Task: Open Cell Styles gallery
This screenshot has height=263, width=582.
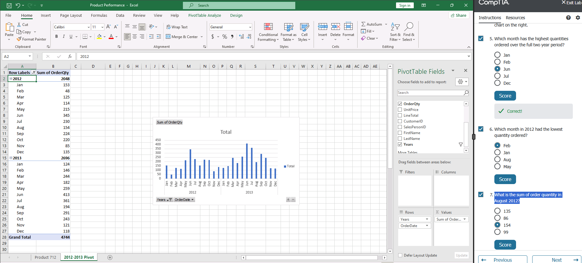Action: click(304, 32)
